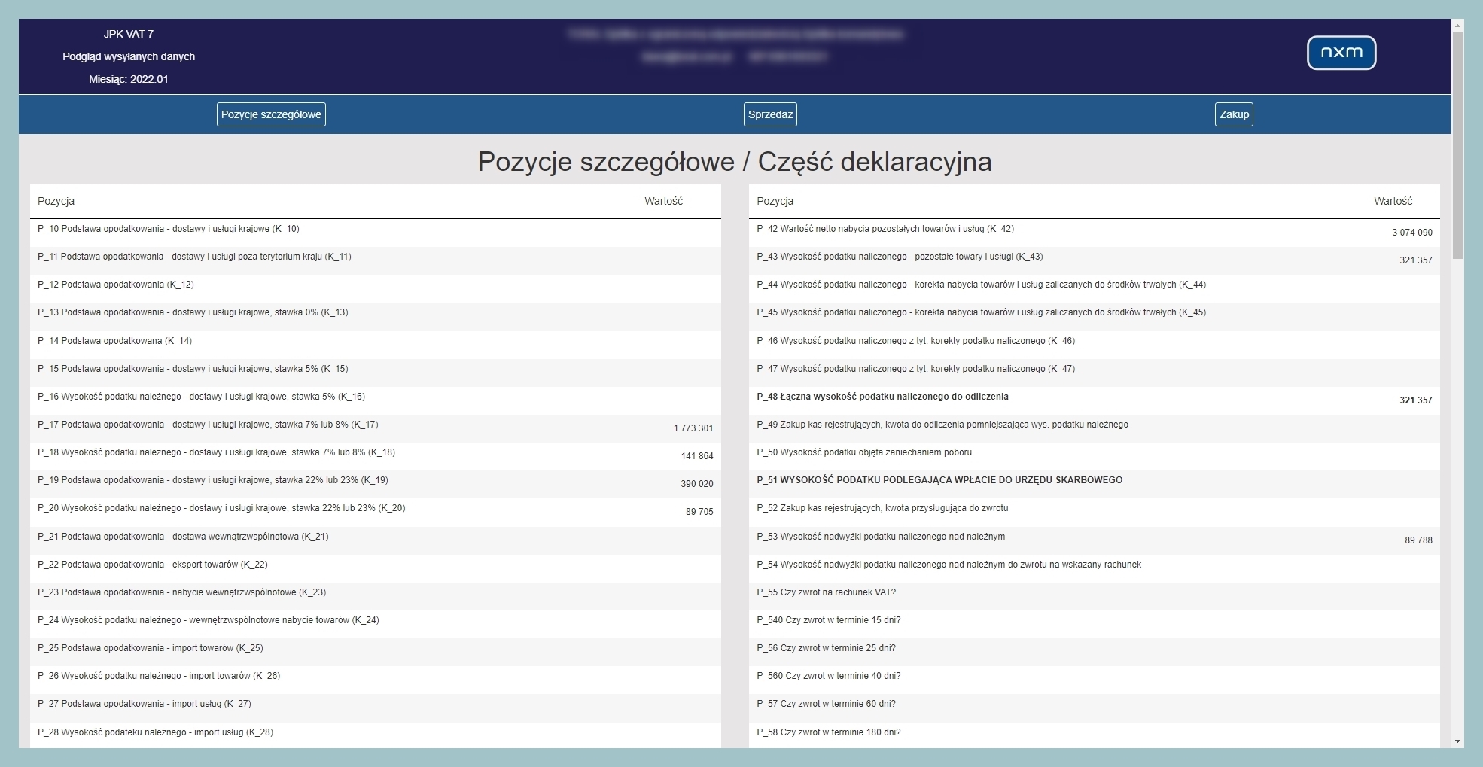
Task: Click the right table Wartość column header
Action: tap(1393, 201)
